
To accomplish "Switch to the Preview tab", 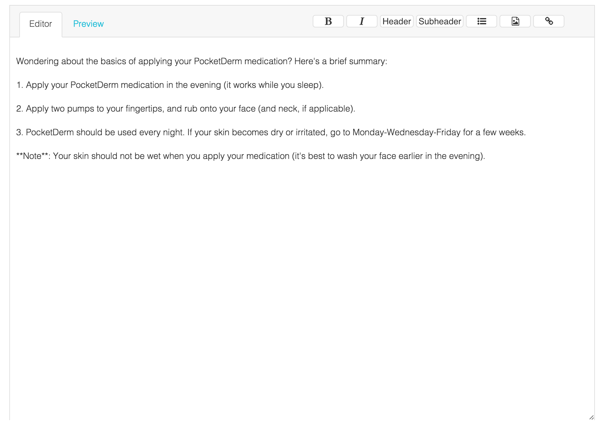I will tap(88, 24).
